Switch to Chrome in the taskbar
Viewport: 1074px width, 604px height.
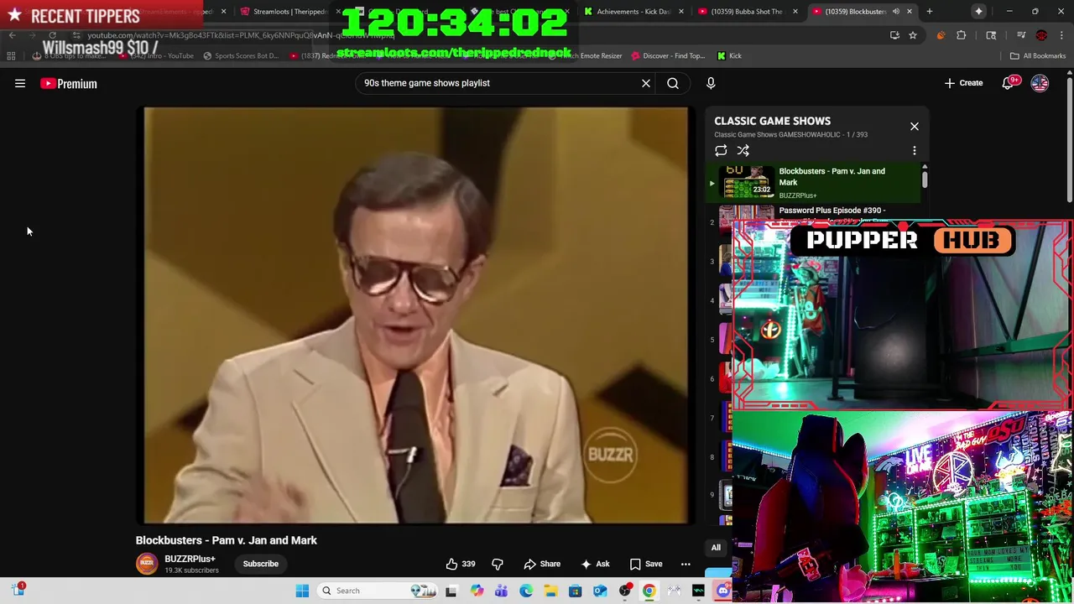tap(649, 591)
